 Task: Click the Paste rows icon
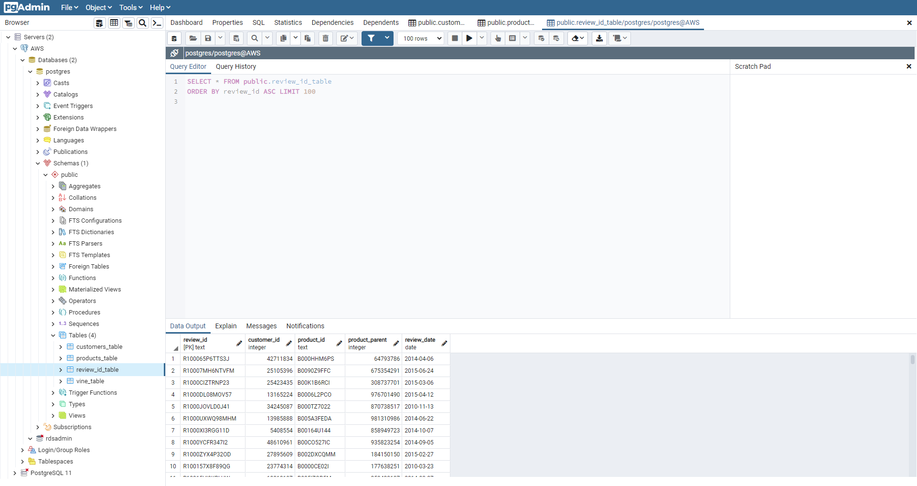pyautogui.click(x=308, y=38)
